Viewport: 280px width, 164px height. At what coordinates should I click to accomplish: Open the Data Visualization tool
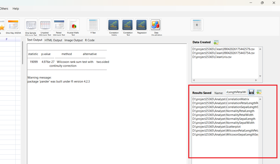coord(155,25)
